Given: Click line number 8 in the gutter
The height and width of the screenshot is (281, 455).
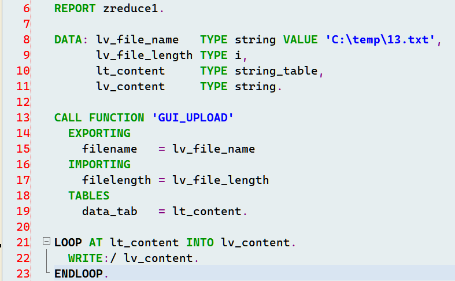Looking at the screenshot, I should tap(27, 39).
